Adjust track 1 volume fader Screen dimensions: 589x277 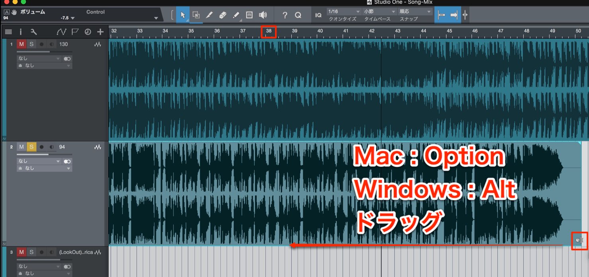44,51
